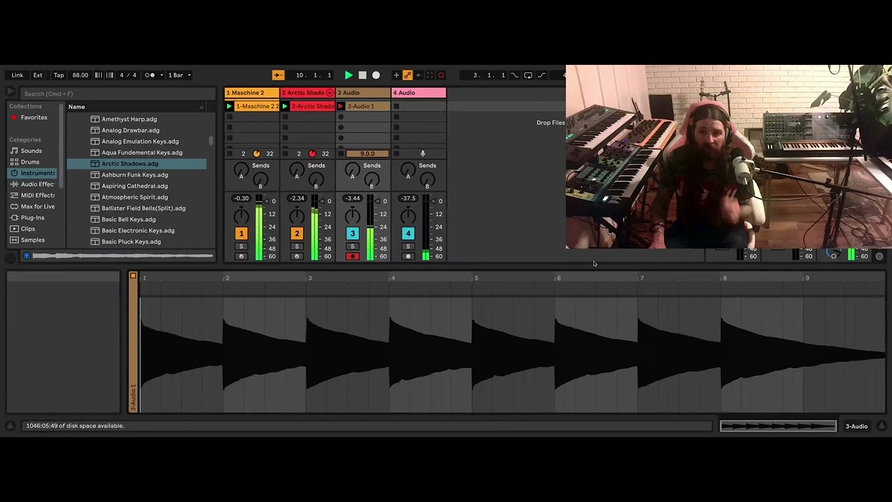Toggle the Ext sync button

(x=38, y=75)
